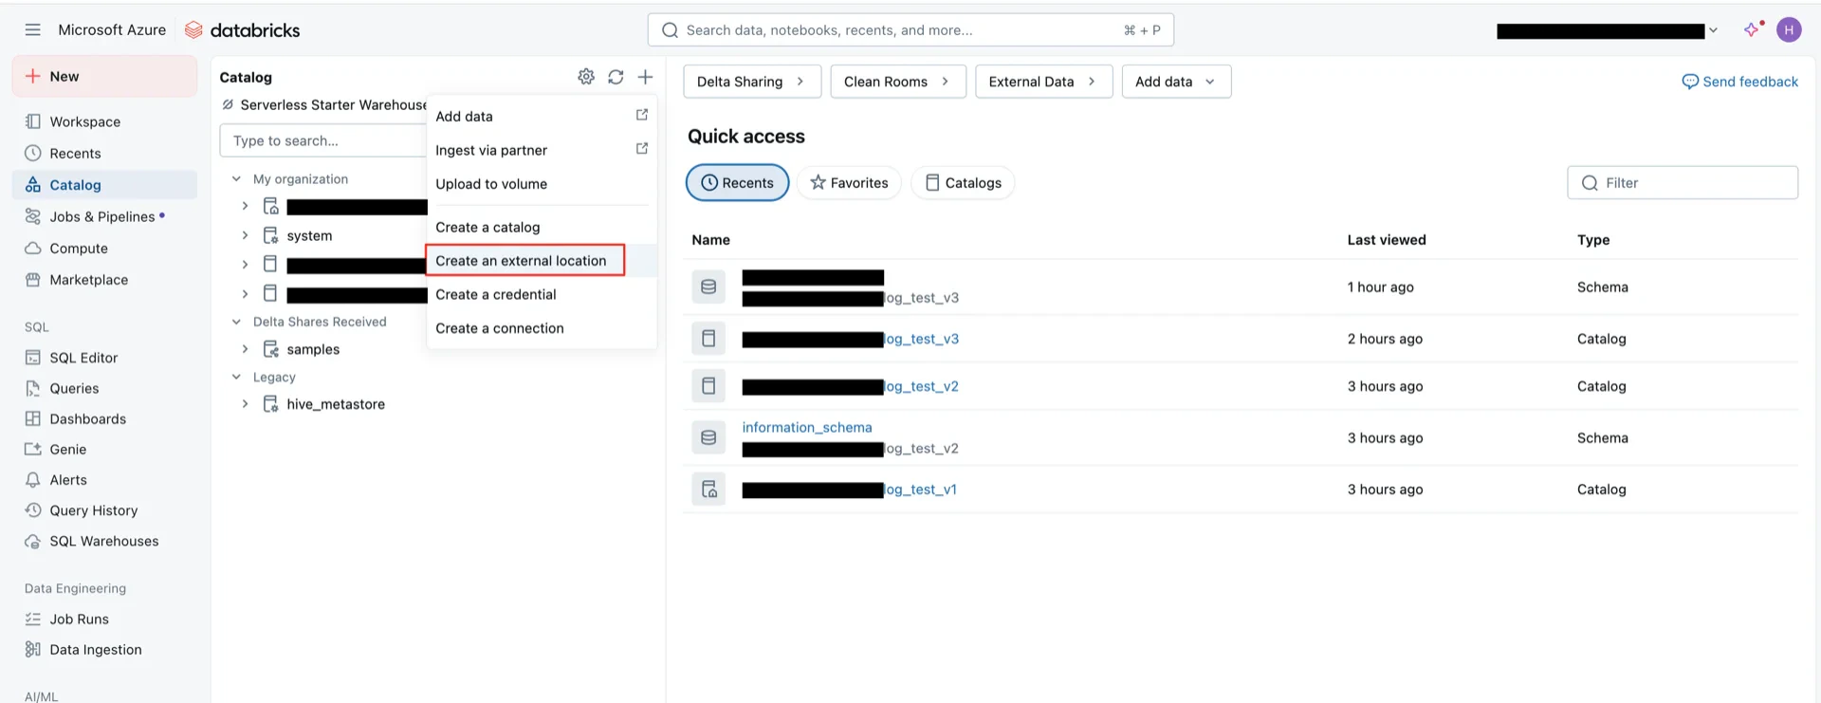The height and width of the screenshot is (703, 1821).
Task: Choose Upload to volume
Action: coord(541,184)
